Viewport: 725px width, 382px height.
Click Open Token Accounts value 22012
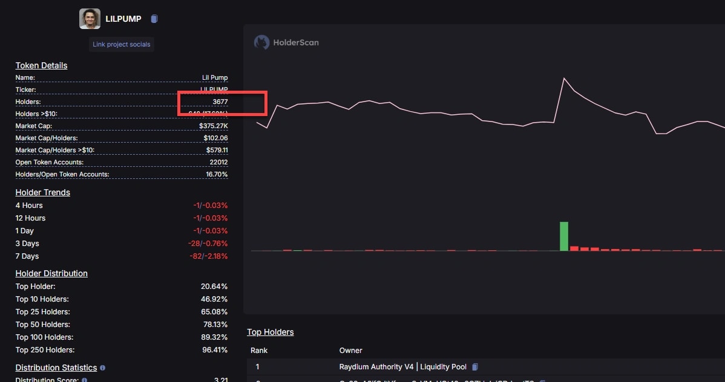tap(218, 161)
